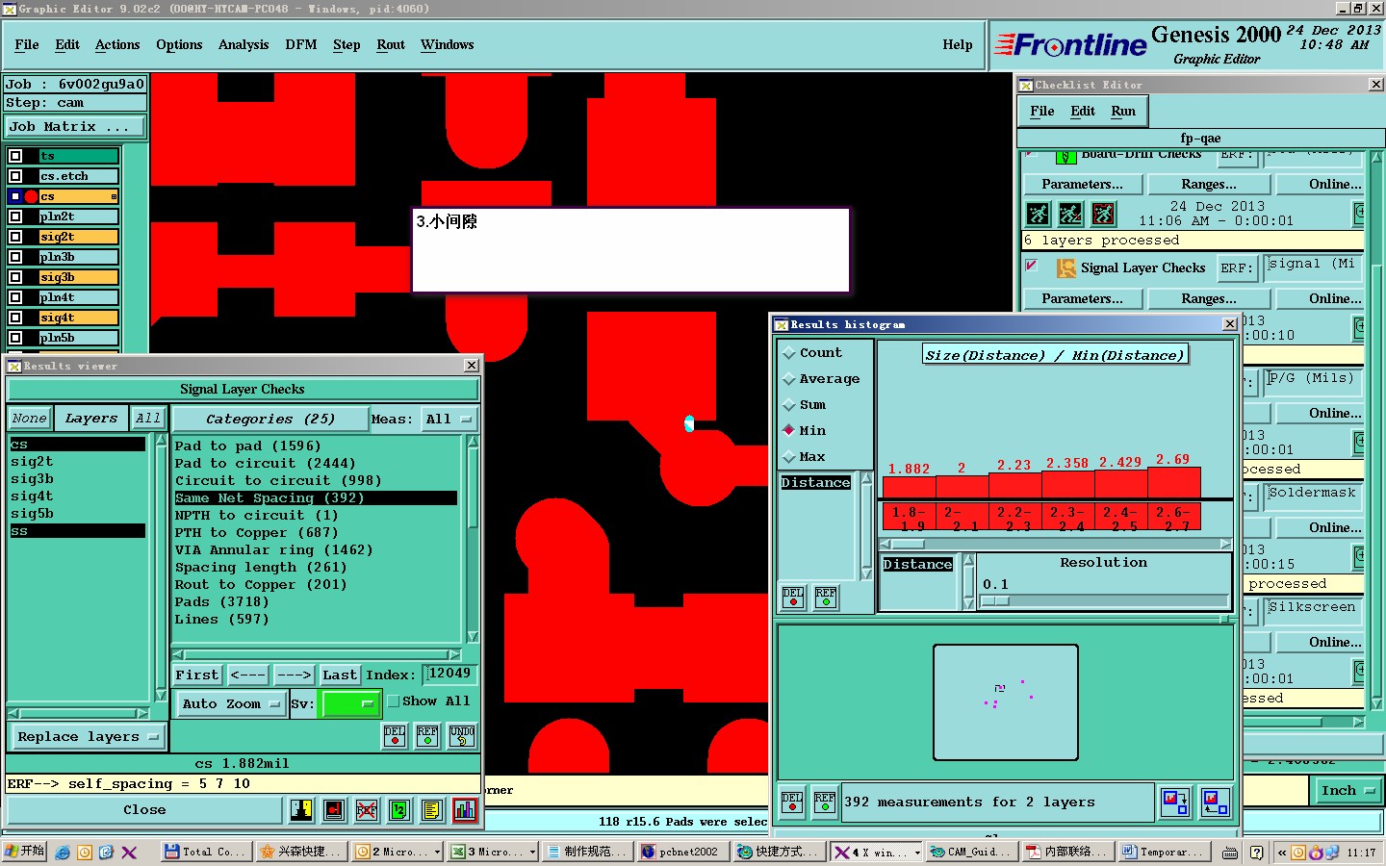Open Inch units dropdown
The width and height of the screenshot is (1386, 866).
pyautogui.click(x=1347, y=791)
